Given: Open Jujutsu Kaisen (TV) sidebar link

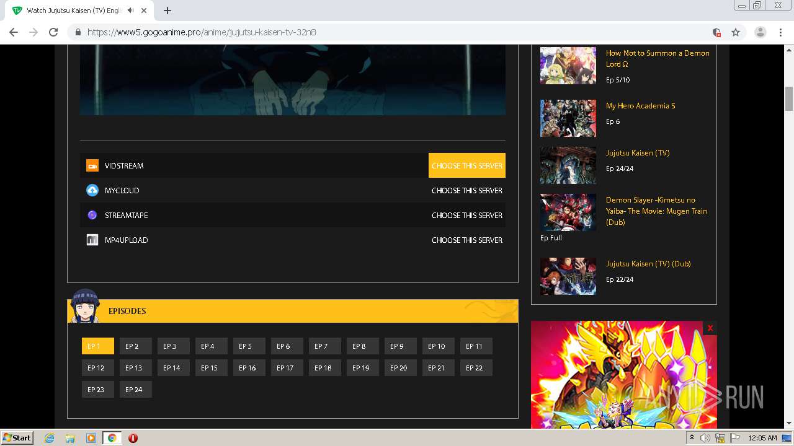Looking at the screenshot, I should tap(638, 153).
